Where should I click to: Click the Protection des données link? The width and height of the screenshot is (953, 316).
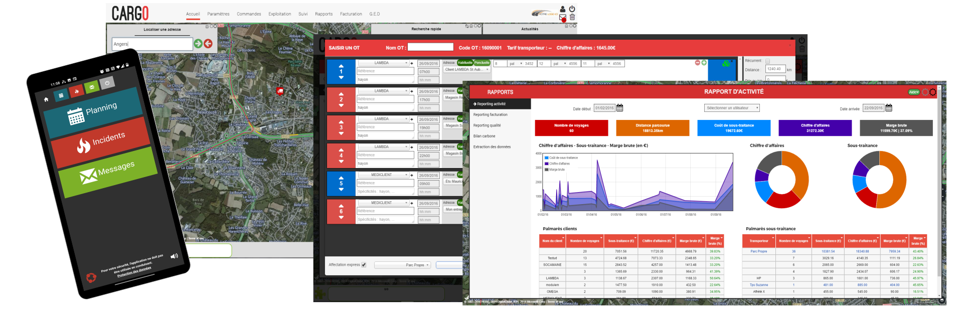click(x=134, y=271)
